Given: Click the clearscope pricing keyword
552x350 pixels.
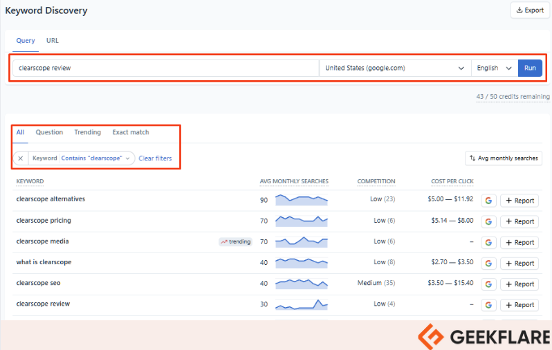Looking at the screenshot, I should pyautogui.click(x=44, y=221).
